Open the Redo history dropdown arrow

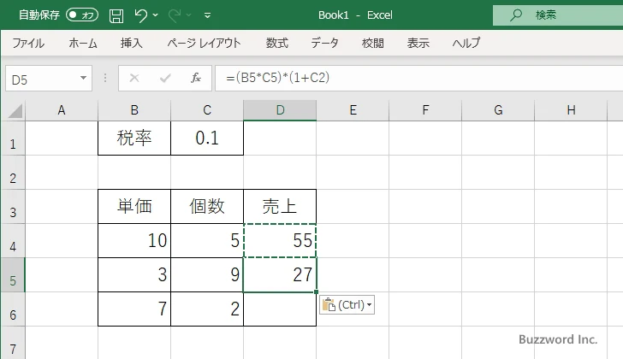[189, 15]
